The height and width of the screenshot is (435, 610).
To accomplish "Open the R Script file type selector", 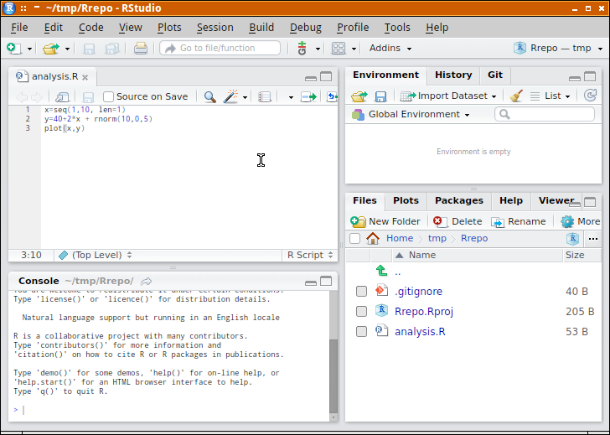I will 310,256.
